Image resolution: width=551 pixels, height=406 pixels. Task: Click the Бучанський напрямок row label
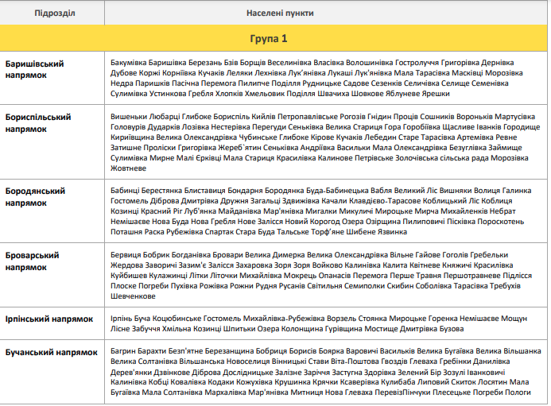[x=52, y=351]
